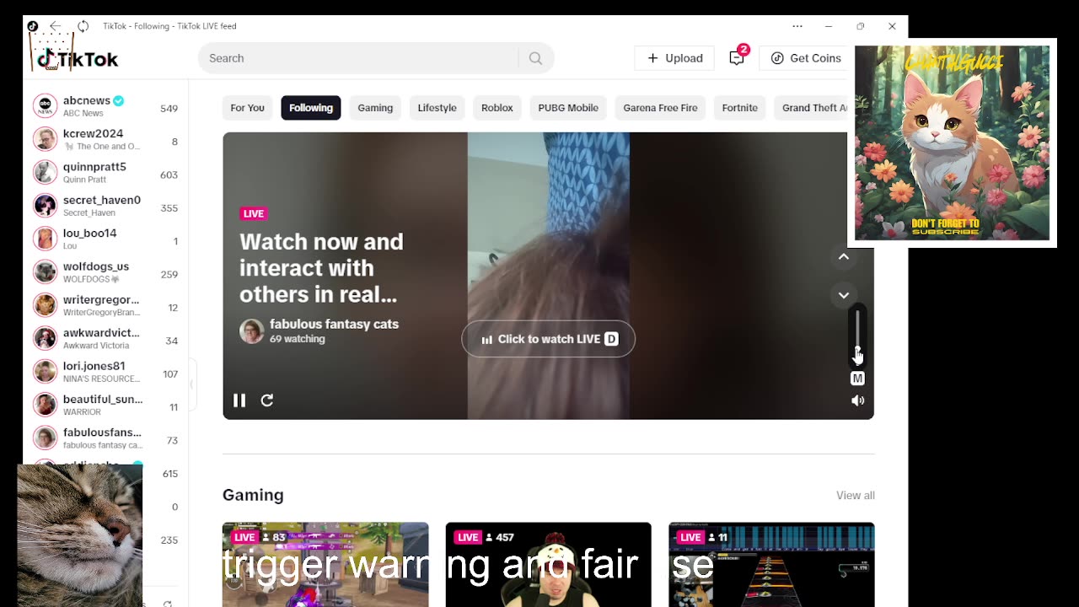Screen dimensions: 1079x607
Task: Pause the LIVE preview
Action: pos(239,400)
